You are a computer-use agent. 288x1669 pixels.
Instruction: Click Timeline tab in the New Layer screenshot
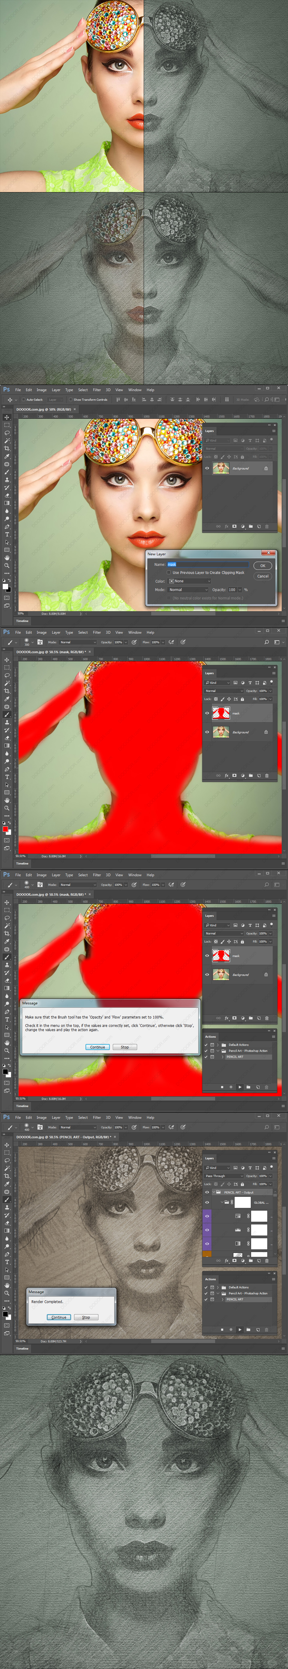[x=22, y=621]
